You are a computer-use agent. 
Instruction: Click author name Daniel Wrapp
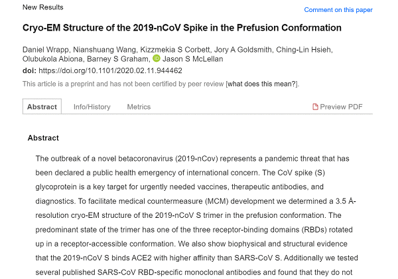click(45, 50)
